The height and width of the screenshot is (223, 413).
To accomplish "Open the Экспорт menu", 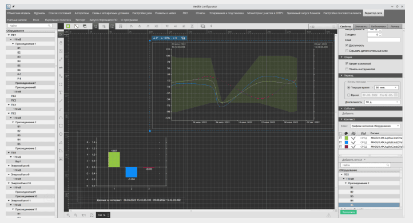I will 80,20.
